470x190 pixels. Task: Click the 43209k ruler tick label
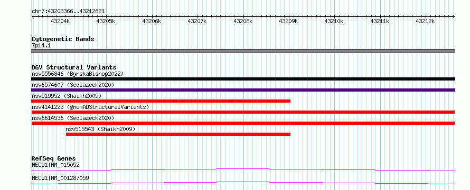pyautogui.click(x=289, y=21)
